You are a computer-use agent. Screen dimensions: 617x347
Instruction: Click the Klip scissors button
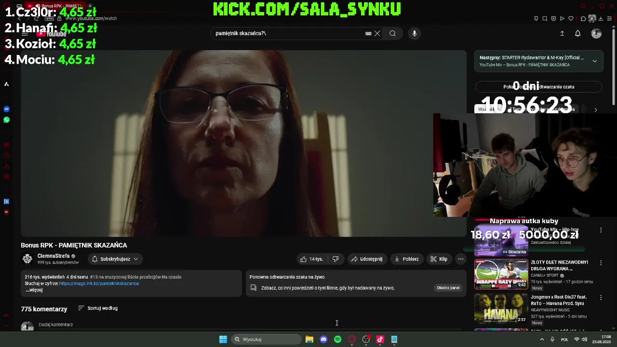pos(439,259)
